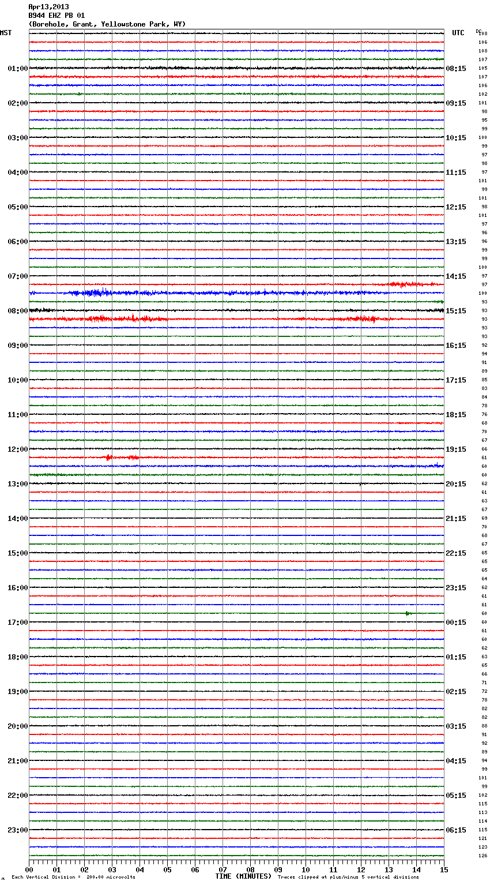Click the 17:15 UTC time label

tap(456, 380)
